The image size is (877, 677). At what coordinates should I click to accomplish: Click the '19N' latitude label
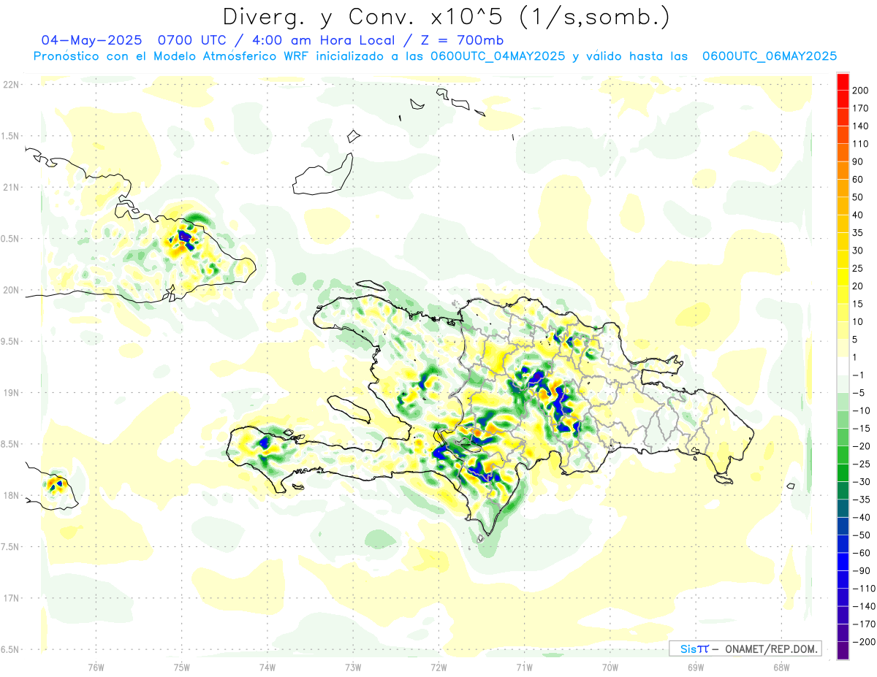(10, 393)
